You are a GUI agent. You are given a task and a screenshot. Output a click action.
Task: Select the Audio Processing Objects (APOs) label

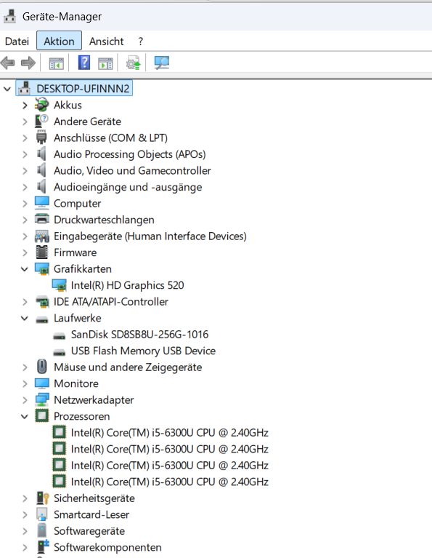tap(130, 154)
